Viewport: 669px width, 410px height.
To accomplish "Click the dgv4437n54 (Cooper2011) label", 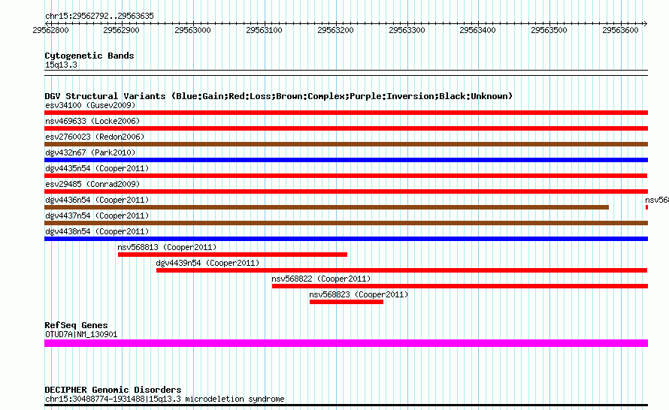I will click(x=97, y=216).
